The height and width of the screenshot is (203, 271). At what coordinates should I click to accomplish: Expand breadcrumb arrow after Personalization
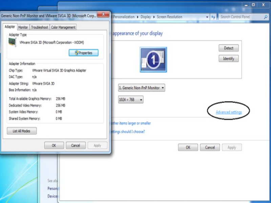(138, 17)
